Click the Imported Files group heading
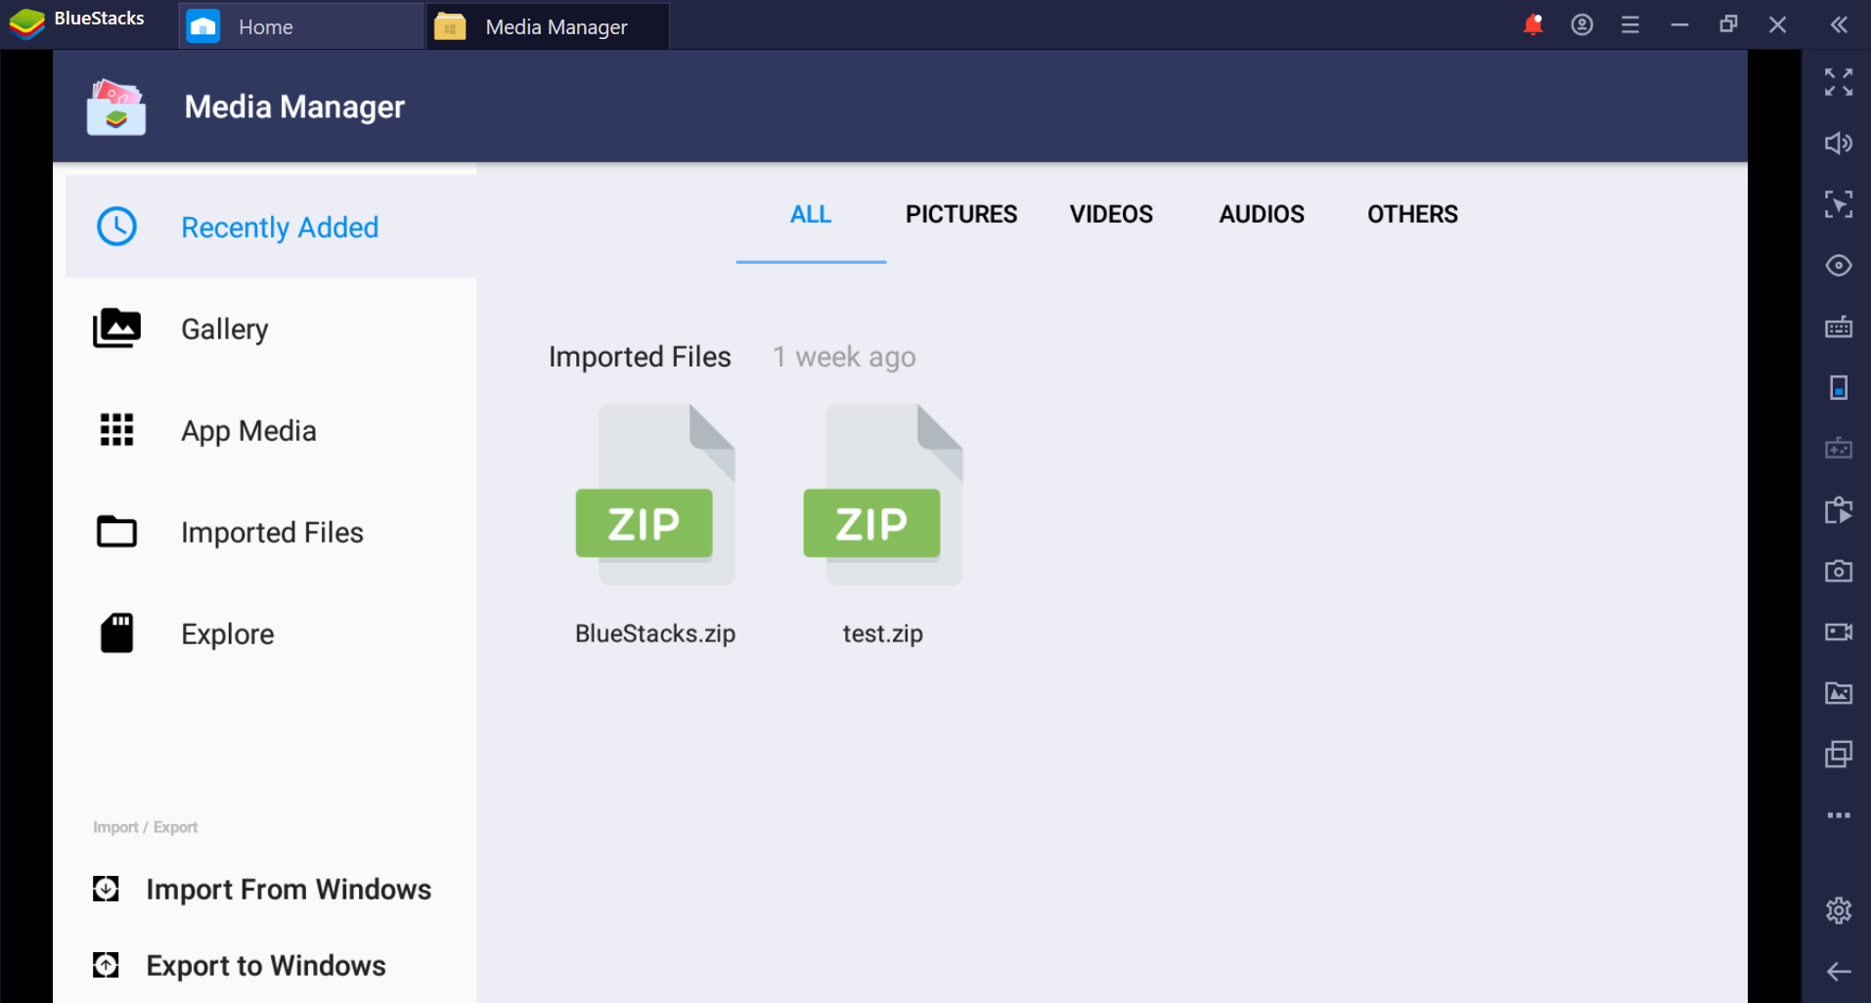1871x1003 pixels. tap(640, 357)
